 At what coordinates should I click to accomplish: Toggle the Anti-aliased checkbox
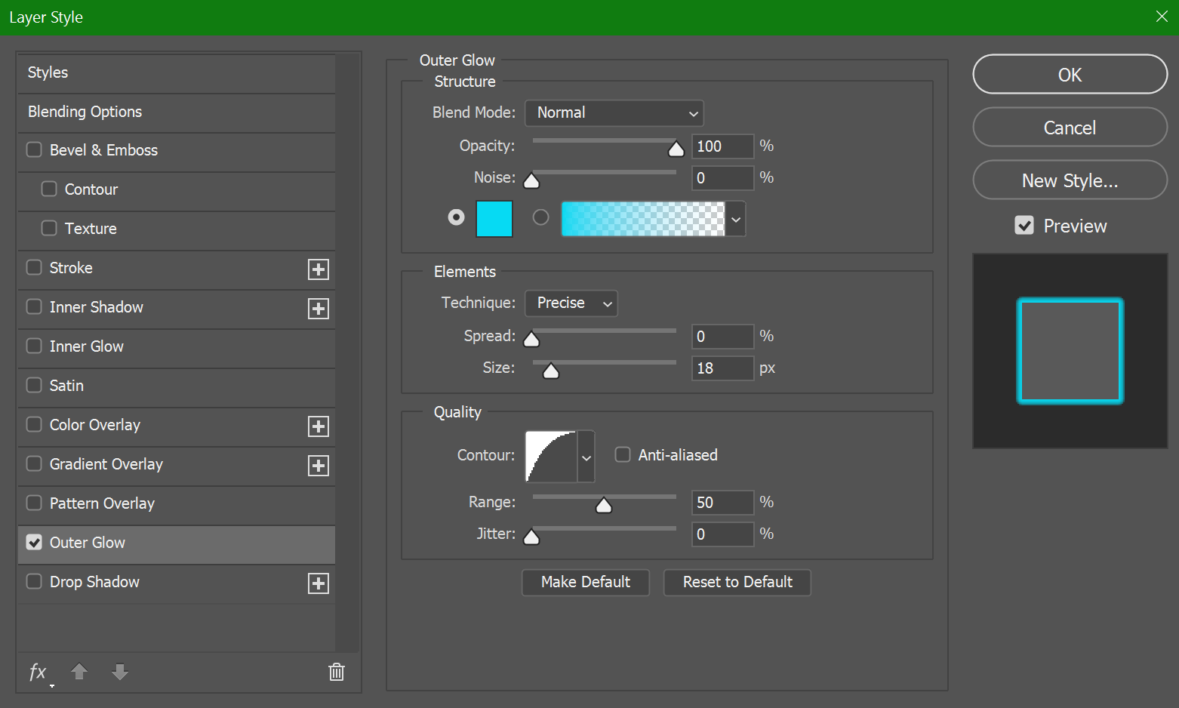point(623,454)
